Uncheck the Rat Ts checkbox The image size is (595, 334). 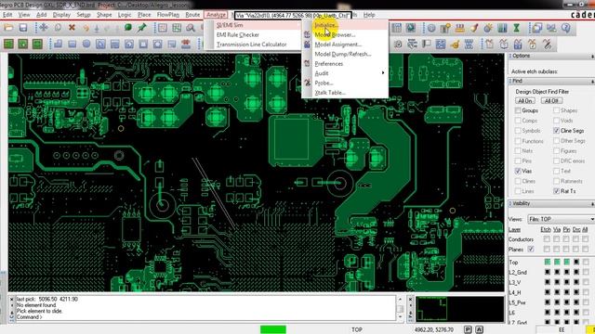point(556,191)
